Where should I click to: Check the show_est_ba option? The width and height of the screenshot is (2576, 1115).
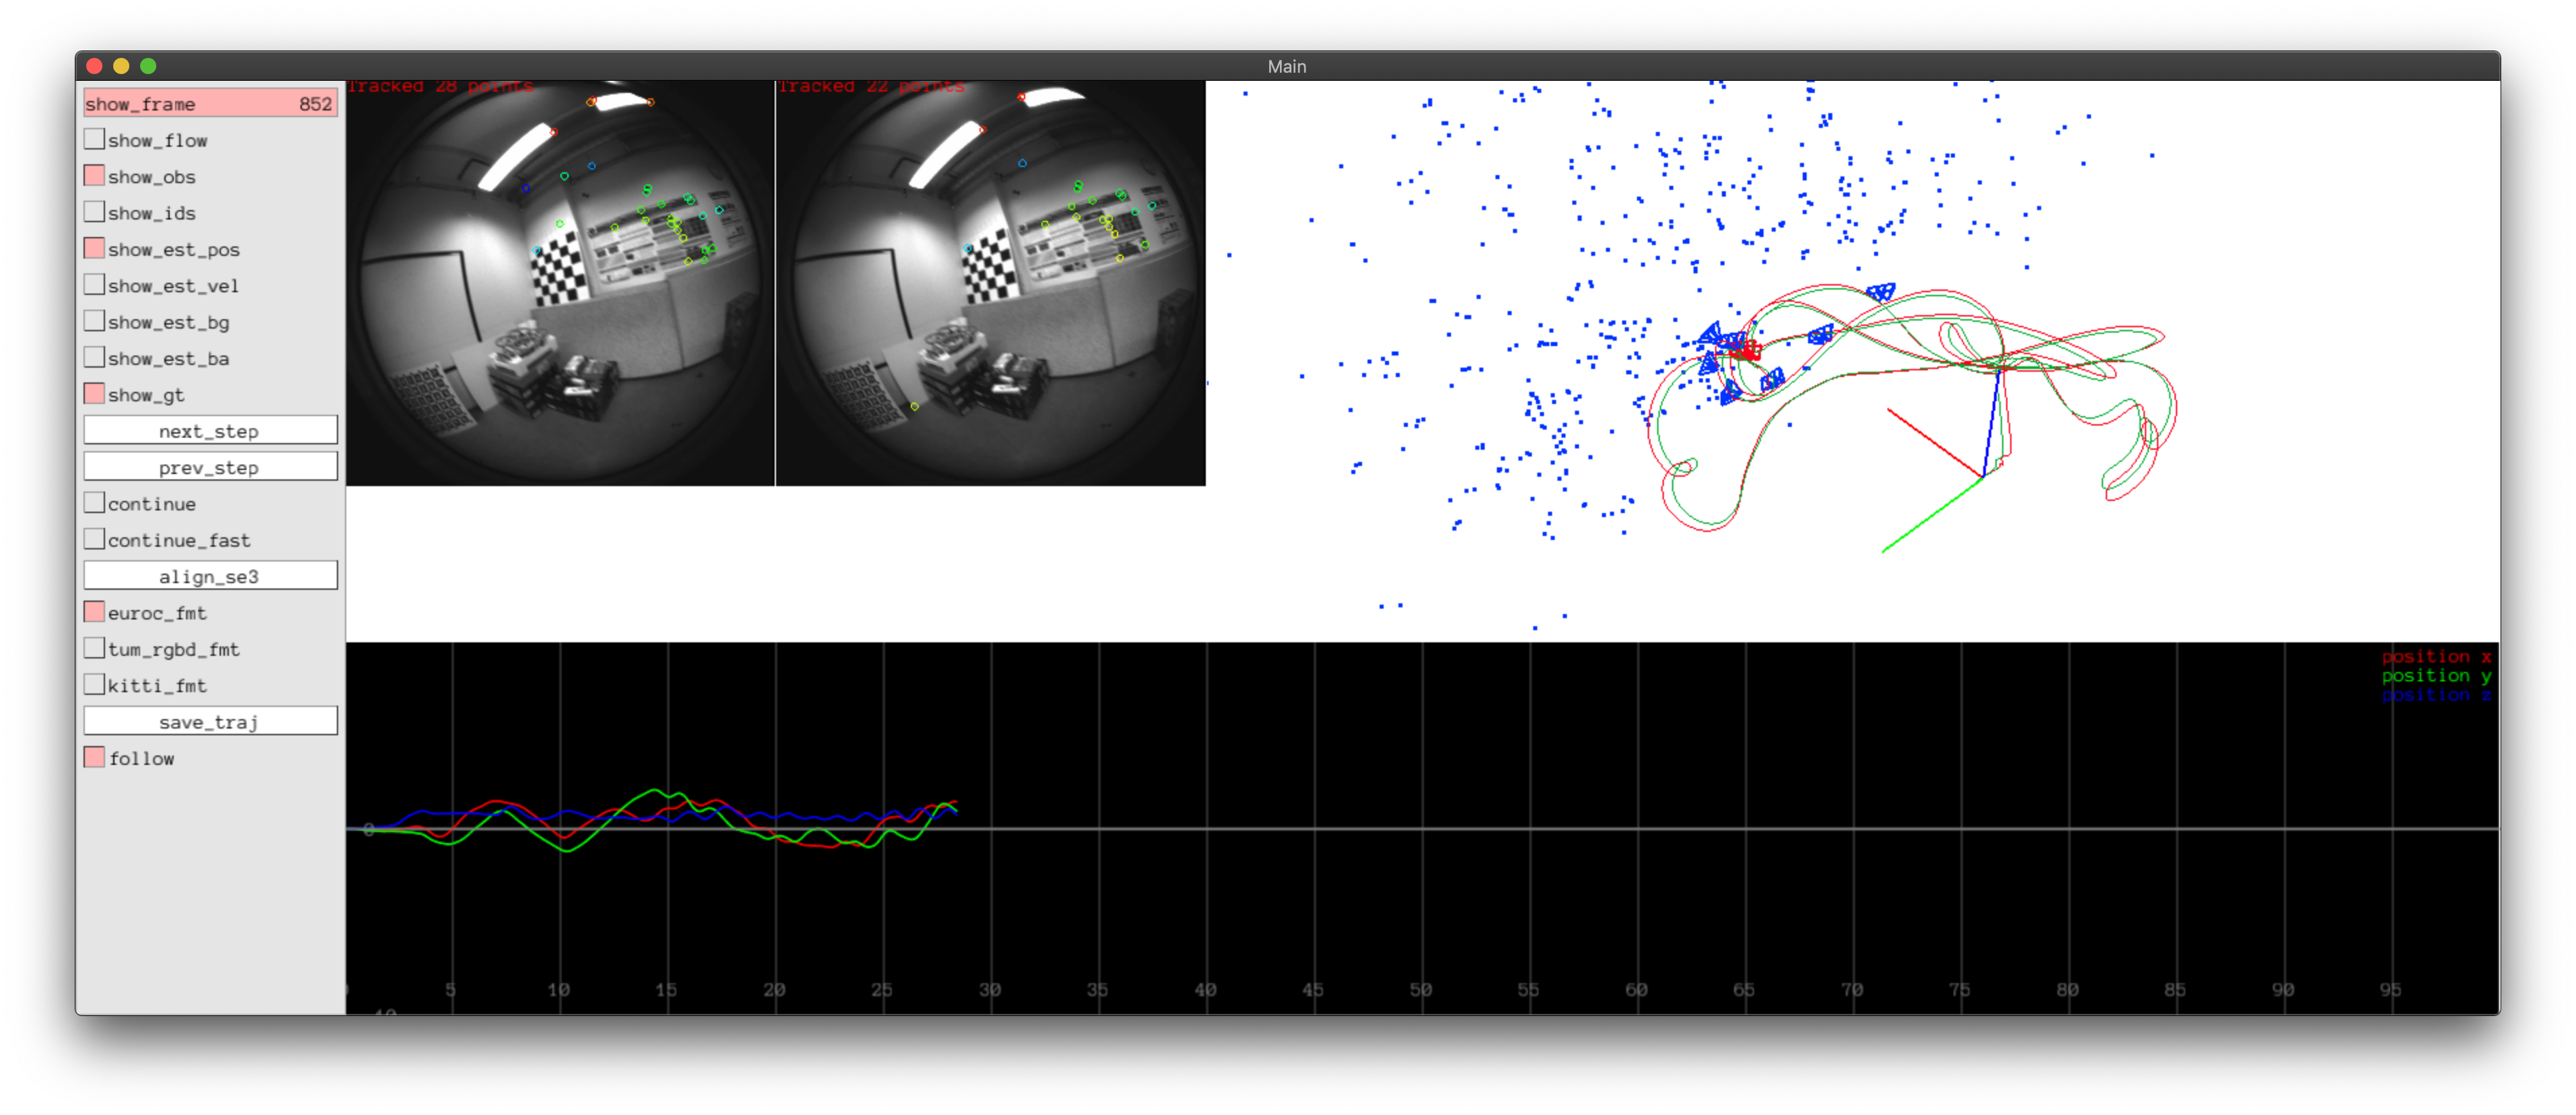click(94, 358)
